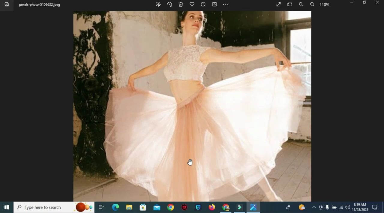This screenshot has width=384, height=213.
Task: Click the dancer photo in the viewer
Action: tap(192, 106)
